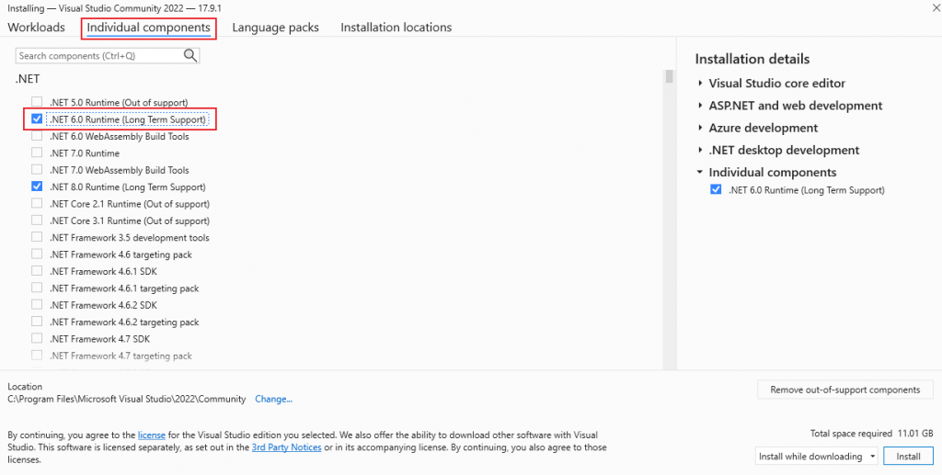Check .NET Framework 4.6.2 SDK
This screenshot has width=942, height=475.
click(x=37, y=304)
